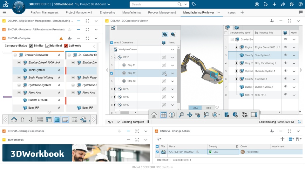Screen dimensions: 305x171
Task: Toggle the Identical compare status checkbox
Action: [x=47, y=46]
